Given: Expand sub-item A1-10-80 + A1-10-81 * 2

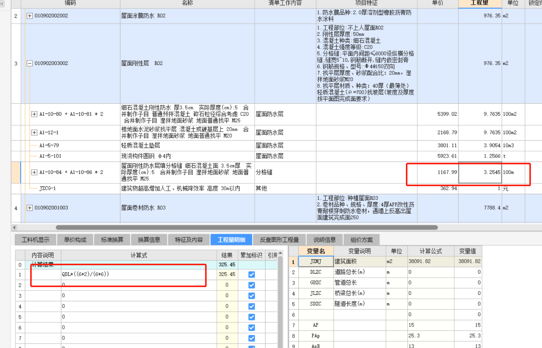Looking at the screenshot, I should point(34,114).
